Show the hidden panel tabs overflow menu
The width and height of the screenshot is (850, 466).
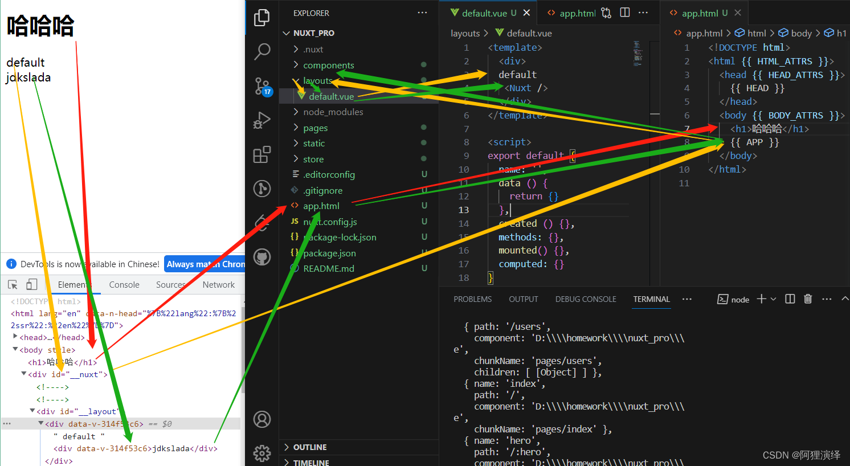(x=687, y=299)
